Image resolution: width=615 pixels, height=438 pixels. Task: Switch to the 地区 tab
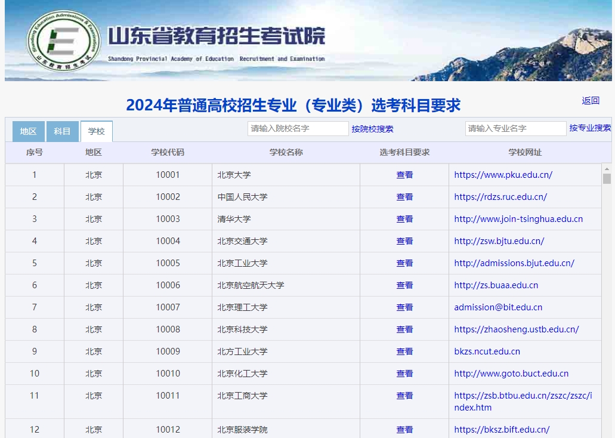tap(27, 131)
